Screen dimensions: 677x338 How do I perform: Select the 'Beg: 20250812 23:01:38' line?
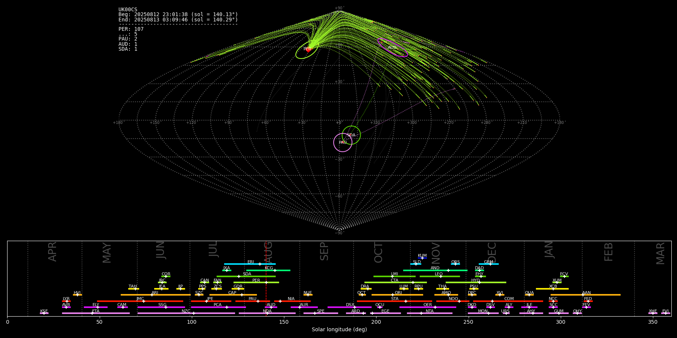178,15
